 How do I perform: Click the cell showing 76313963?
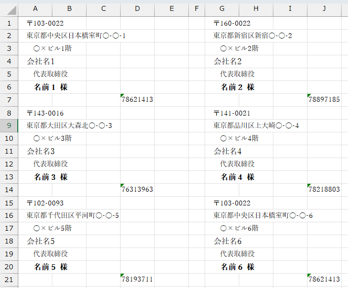tap(137, 190)
